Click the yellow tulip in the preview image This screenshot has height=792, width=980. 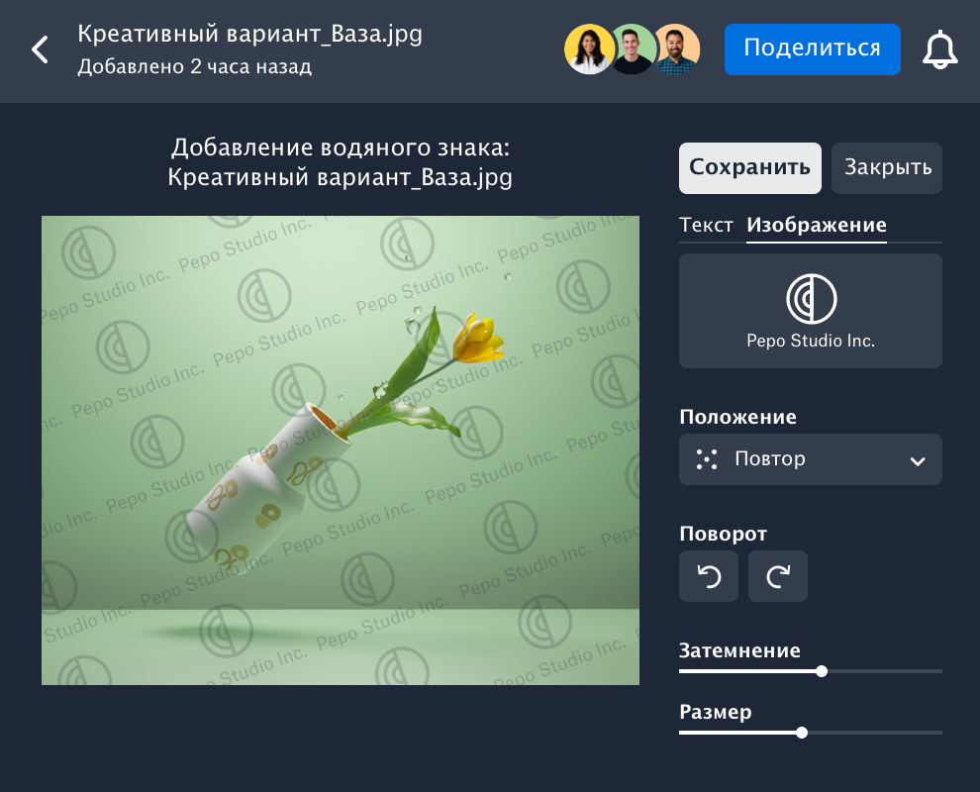[x=477, y=340]
